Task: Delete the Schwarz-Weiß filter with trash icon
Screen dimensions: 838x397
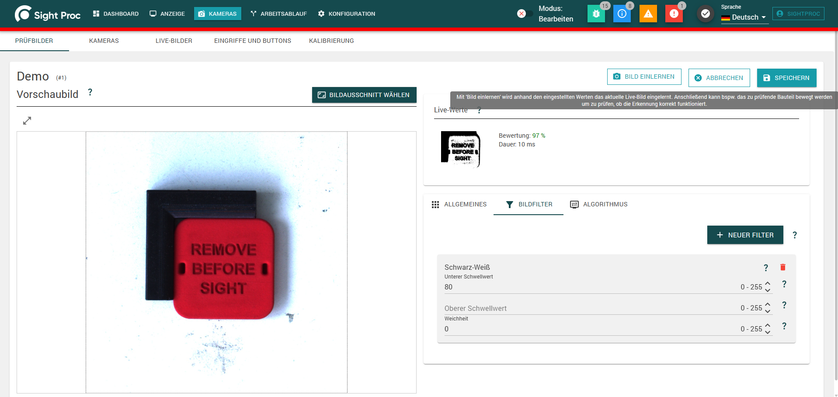Action: 783,267
